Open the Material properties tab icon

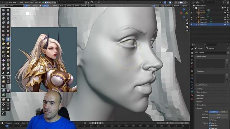click(x=192, y=95)
